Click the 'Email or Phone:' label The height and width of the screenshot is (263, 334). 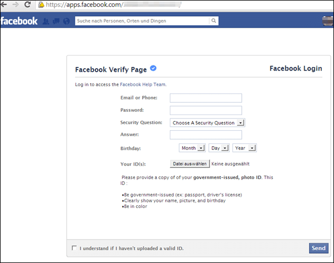139,97
